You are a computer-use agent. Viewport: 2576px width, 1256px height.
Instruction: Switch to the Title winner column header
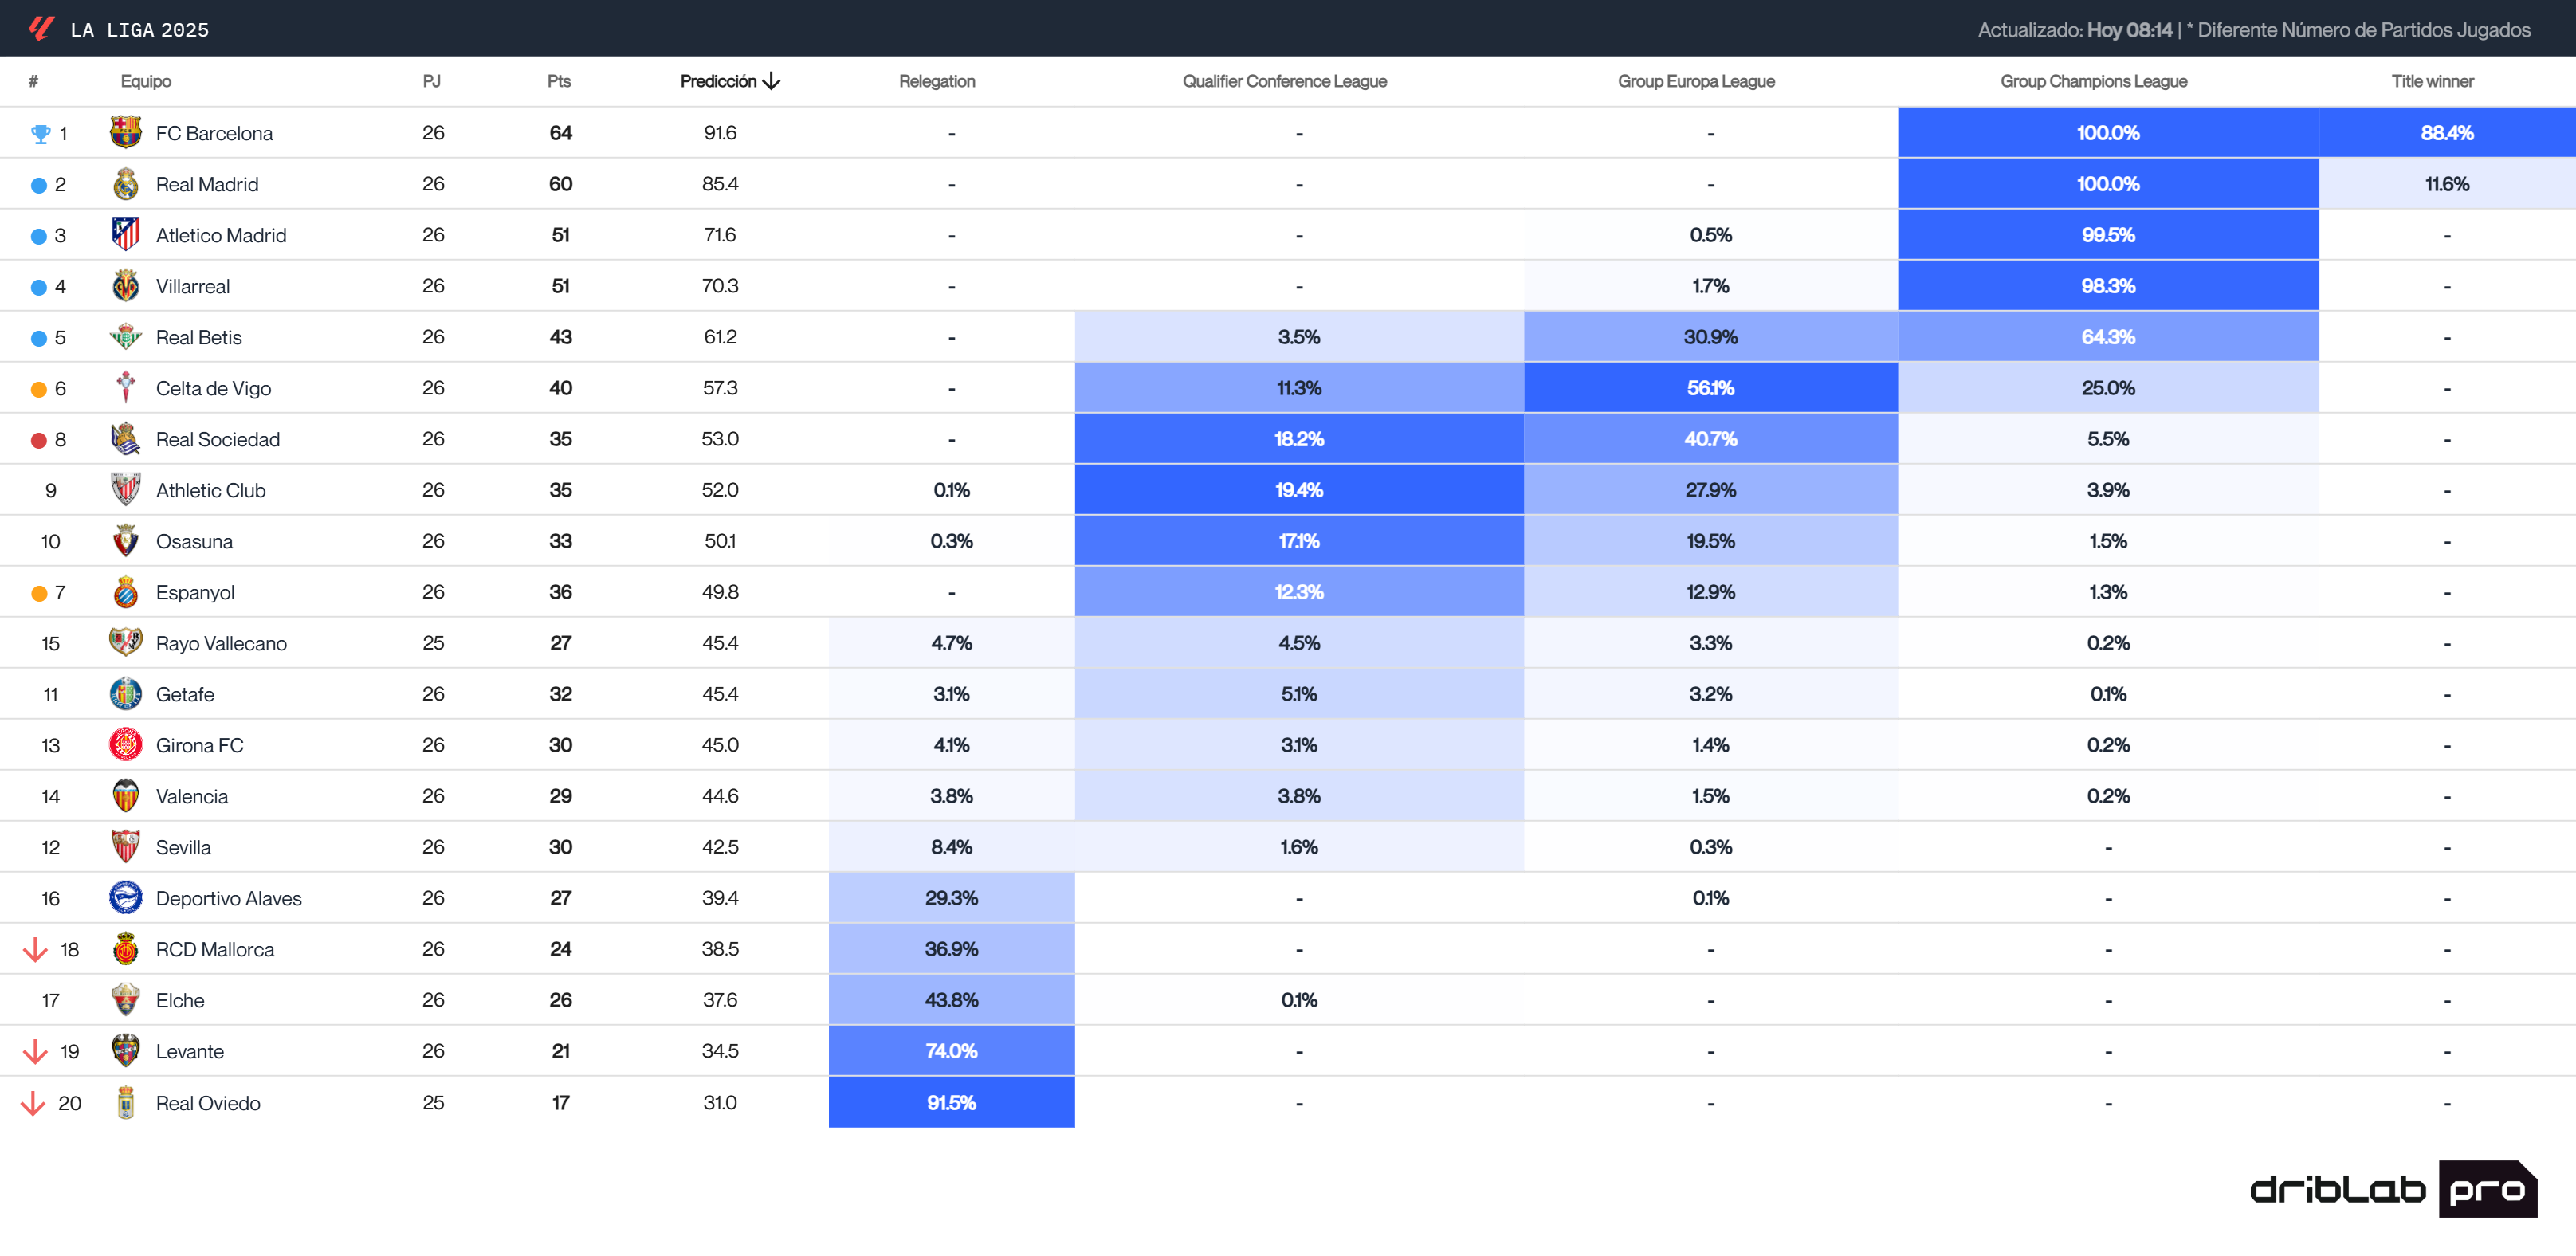click(2432, 81)
